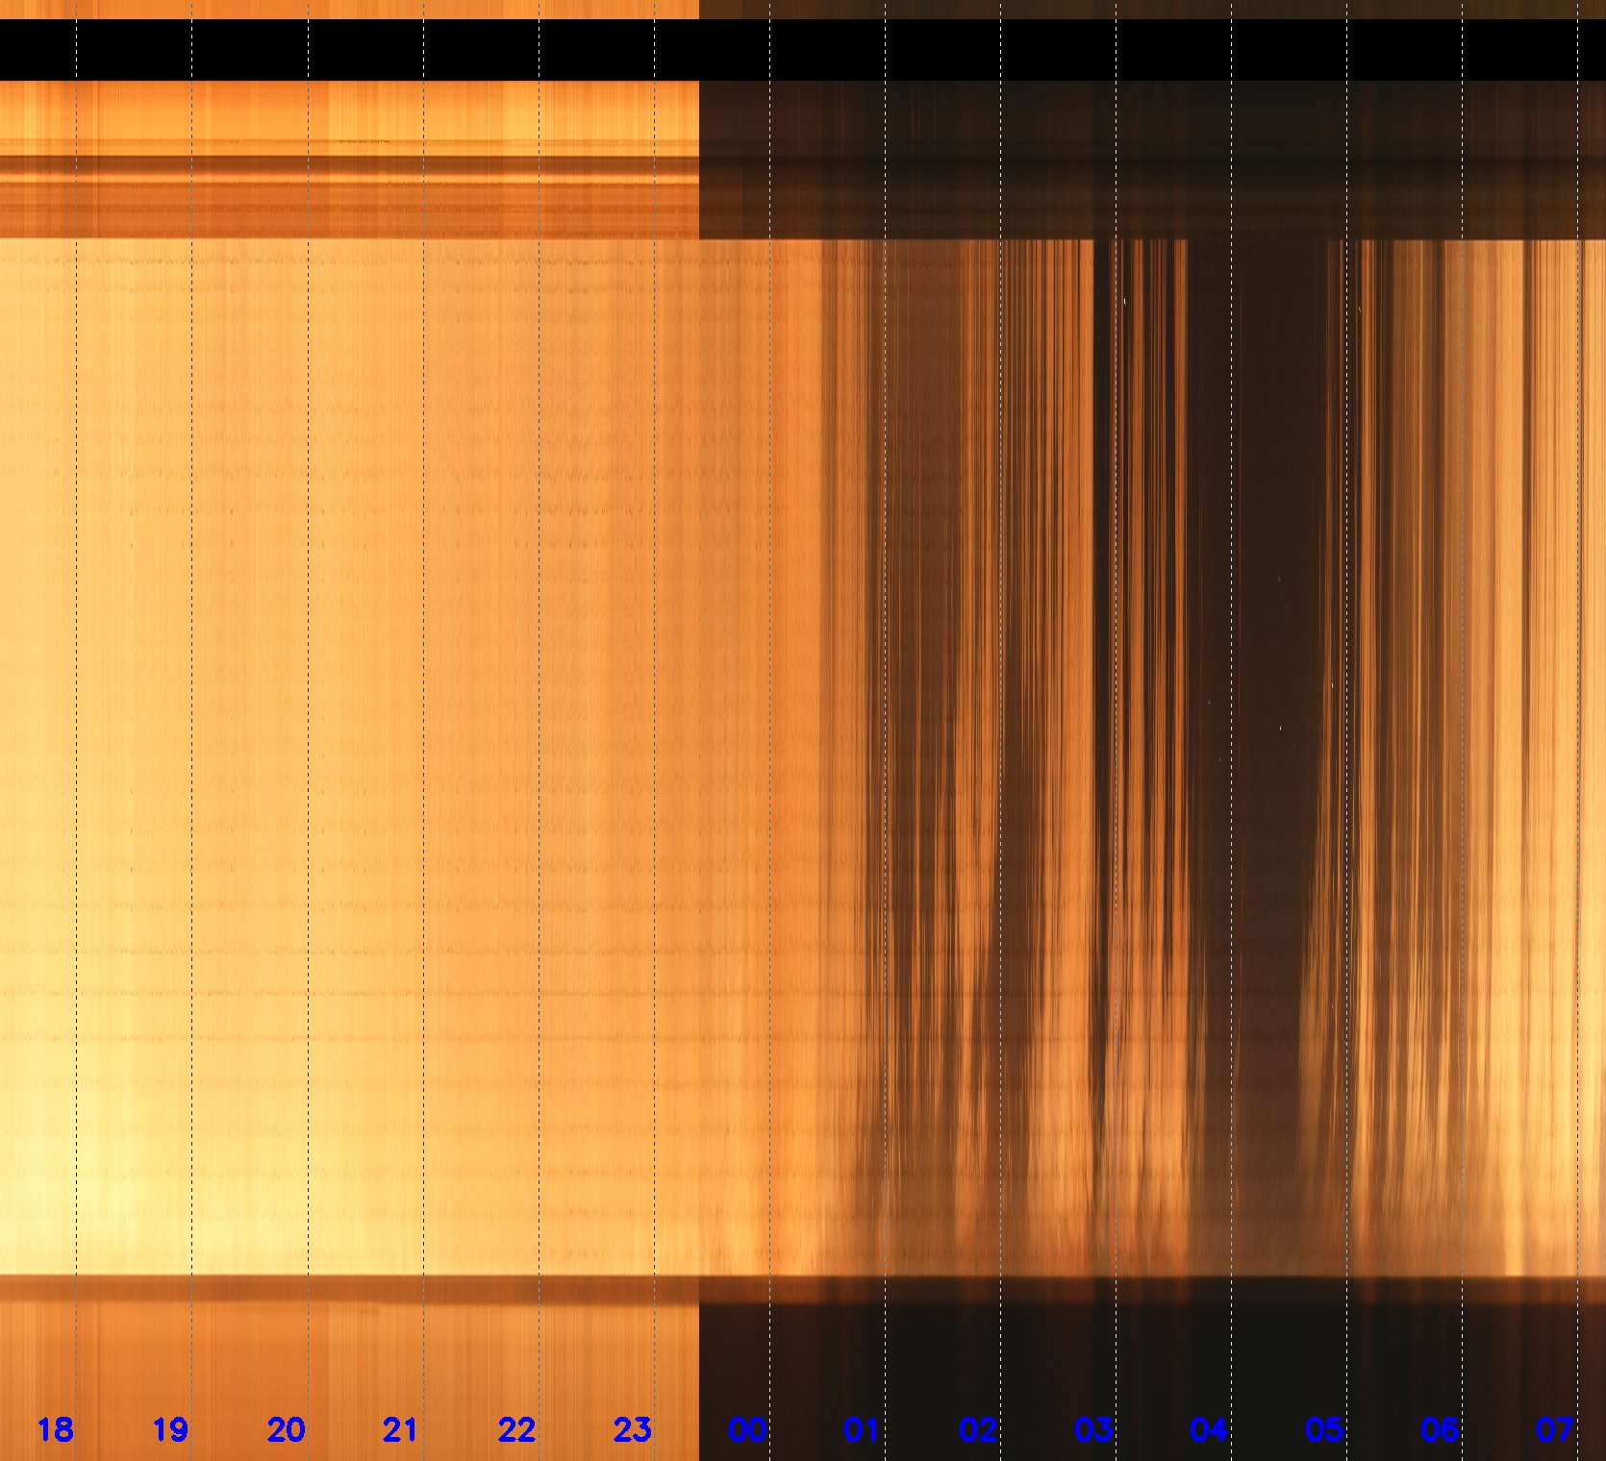Select the 19 hour marker

(x=170, y=1429)
